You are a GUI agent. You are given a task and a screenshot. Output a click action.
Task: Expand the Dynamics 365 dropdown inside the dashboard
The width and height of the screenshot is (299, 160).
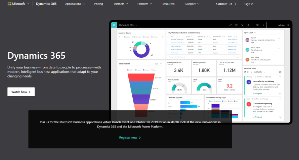pos(136,25)
